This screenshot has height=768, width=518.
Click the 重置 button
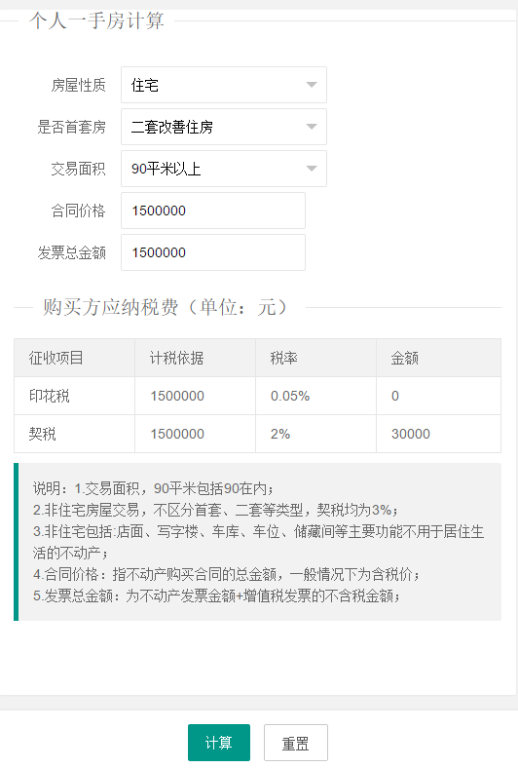295,743
